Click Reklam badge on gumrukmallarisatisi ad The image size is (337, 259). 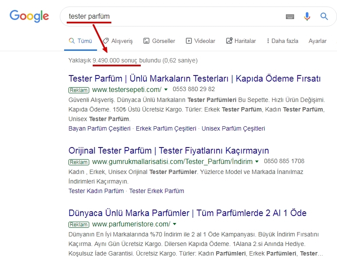(79, 162)
